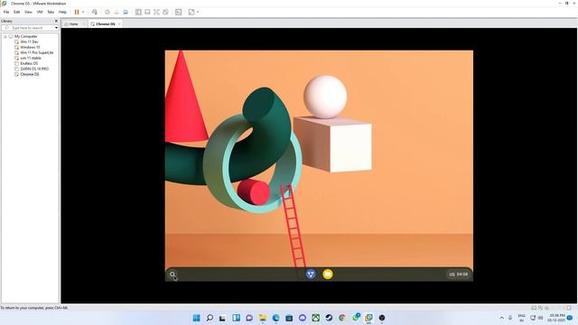578x325 pixels.
Task: Close the Chrome OS tab
Action: click(x=119, y=24)
